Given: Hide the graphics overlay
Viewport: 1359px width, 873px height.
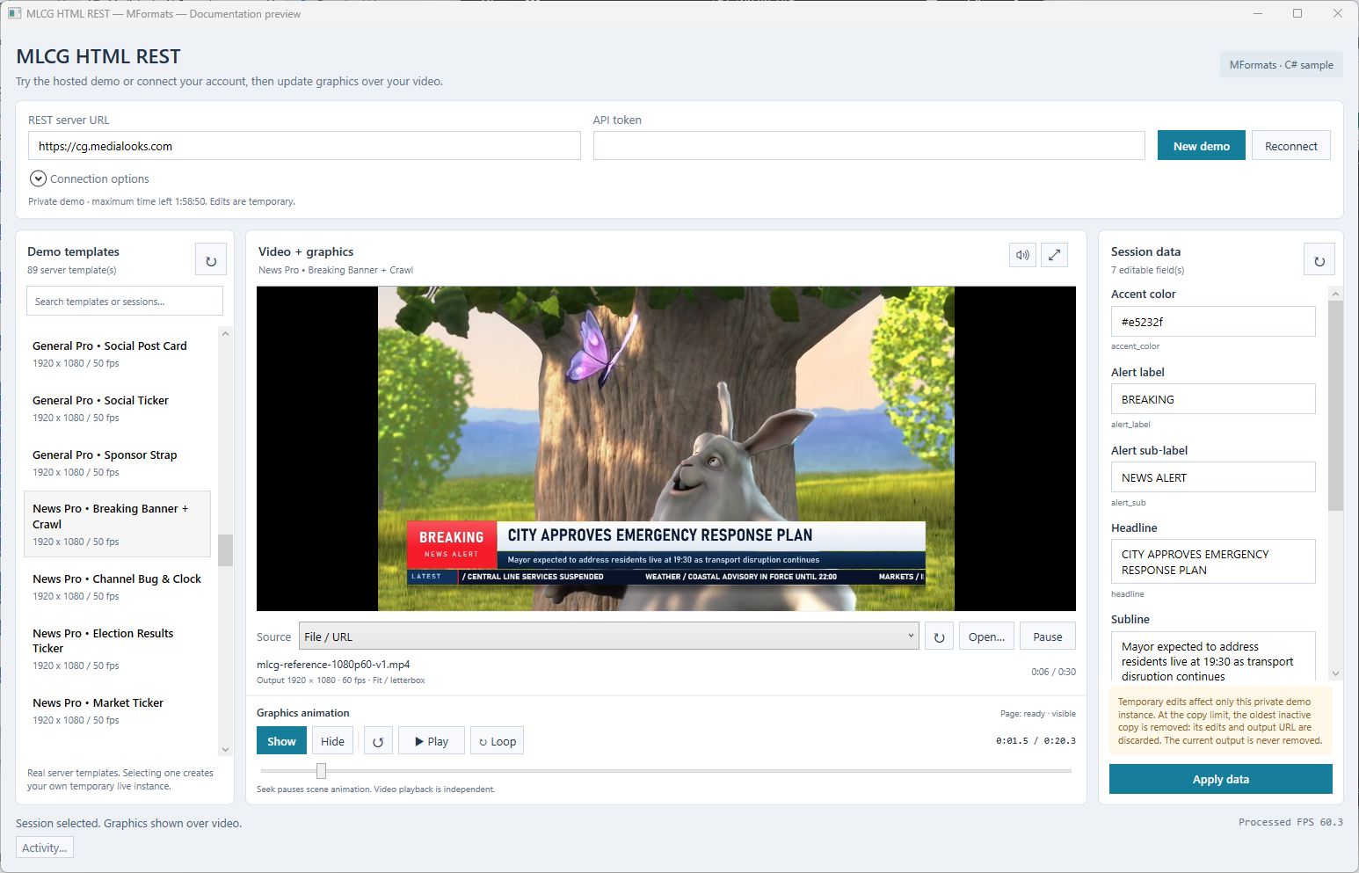Looking at the screenshot, I should (x=332, y=741).
